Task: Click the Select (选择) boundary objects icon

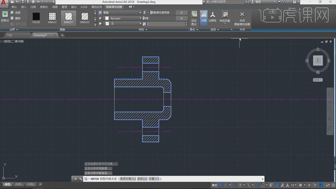Action: pyautogui.click(x=12, y=13)
